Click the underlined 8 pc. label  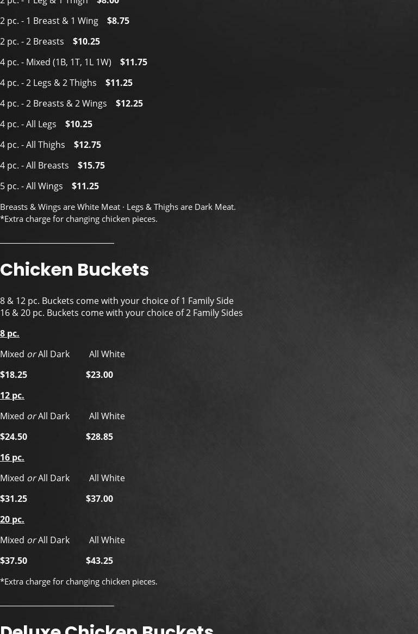[x=10, y=333]
